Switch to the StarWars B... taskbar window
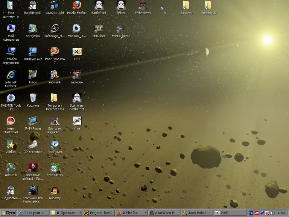This screenshot has width=289, height=217. [x=164, y=213]
